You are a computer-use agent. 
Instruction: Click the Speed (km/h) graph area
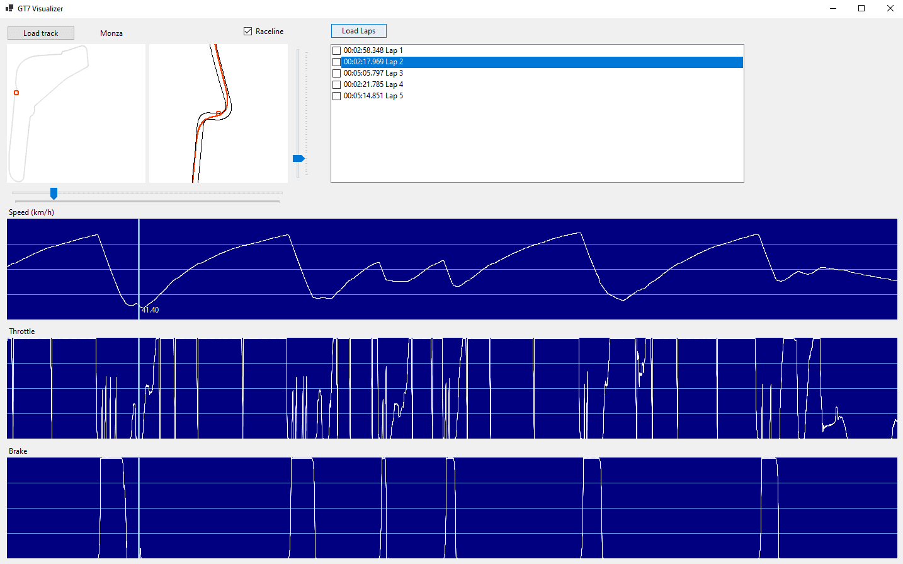pos(452,269)
